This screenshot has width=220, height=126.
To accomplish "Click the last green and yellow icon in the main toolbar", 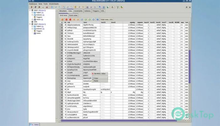I will coord(122,7).
